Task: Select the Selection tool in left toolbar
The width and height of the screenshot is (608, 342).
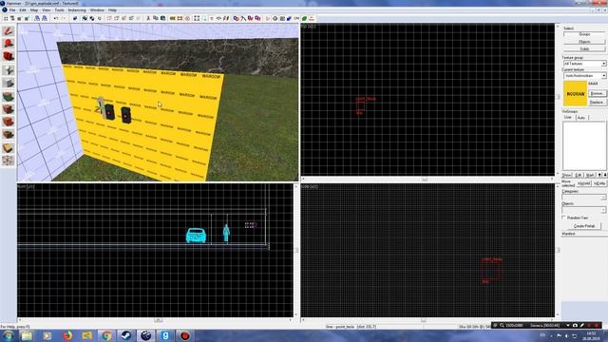Action: coord(9,31)
